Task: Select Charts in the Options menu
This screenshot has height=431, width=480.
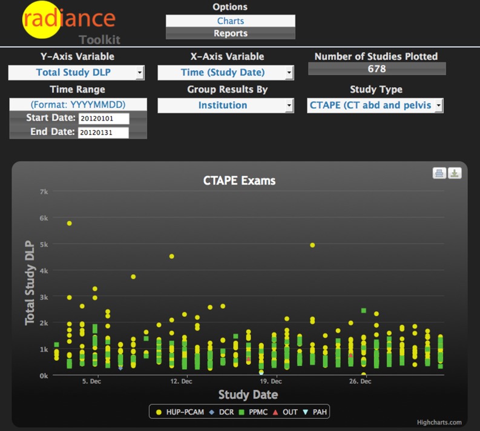Action: 230,21
